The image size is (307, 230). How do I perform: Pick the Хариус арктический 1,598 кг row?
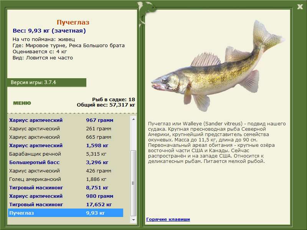click(66, 145)
